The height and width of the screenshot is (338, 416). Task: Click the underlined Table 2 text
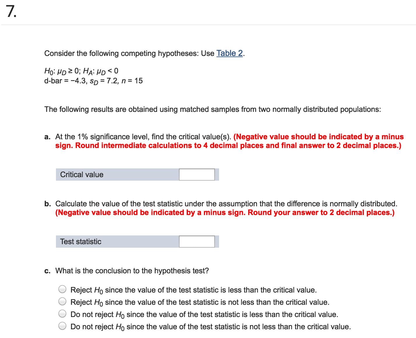229,53
